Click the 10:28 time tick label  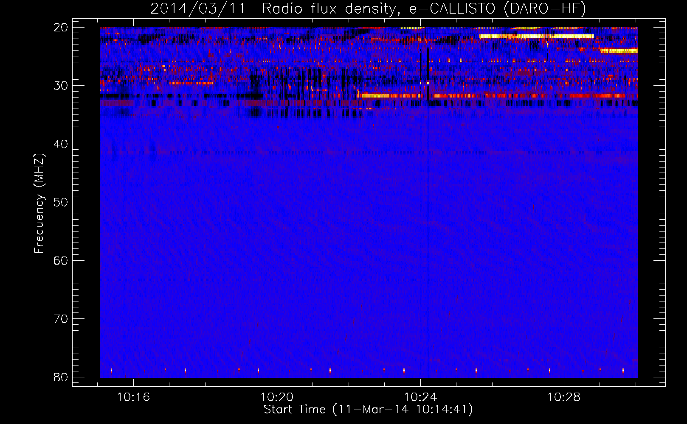tap(564, 397)
